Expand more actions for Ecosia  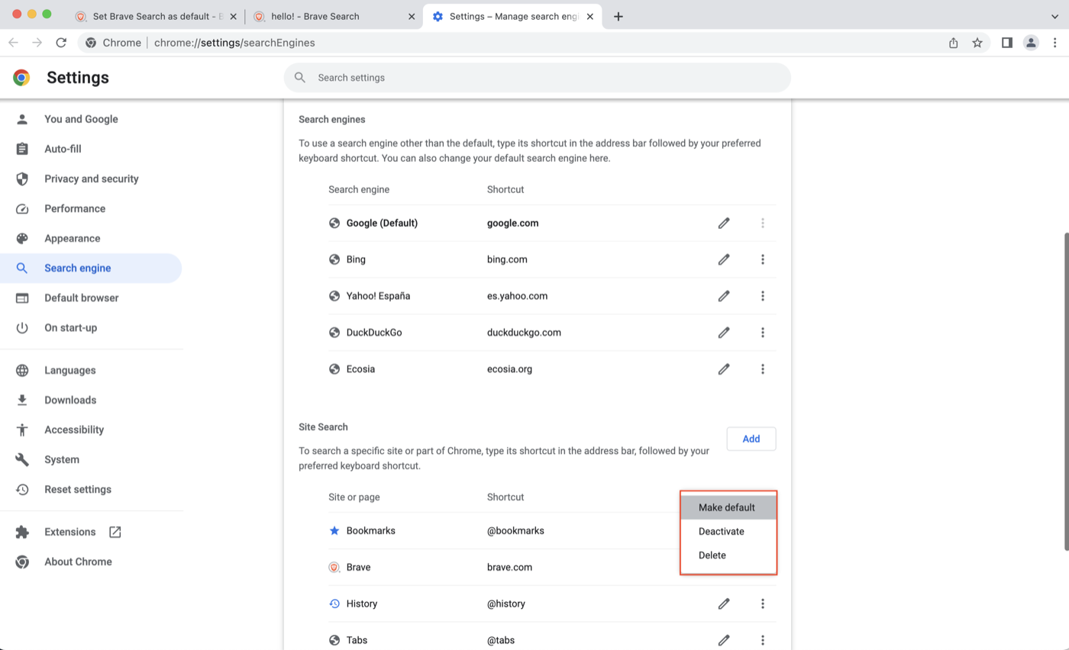[762, 369]
